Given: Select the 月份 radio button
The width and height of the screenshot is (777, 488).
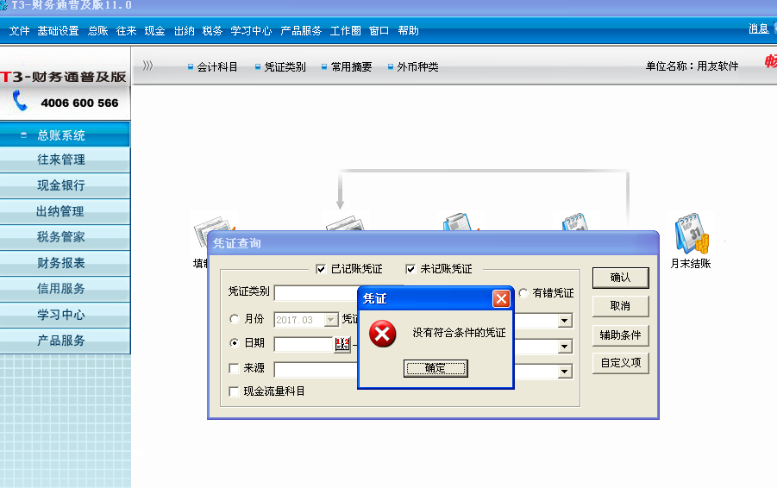Looking at the screenshot, I should (x=235, y=319).
